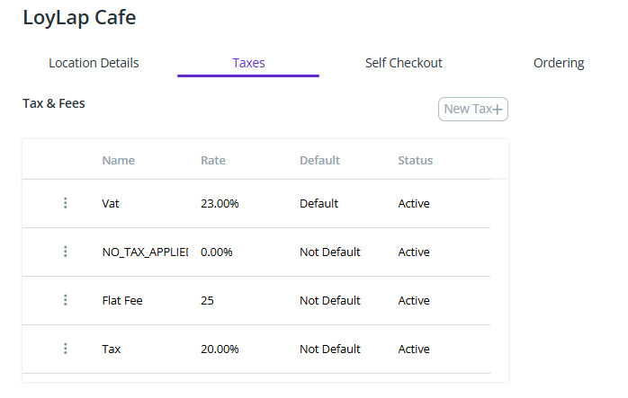Click the New Tax button
This screenshot has width=628, height=398.
tap(473, 109)
